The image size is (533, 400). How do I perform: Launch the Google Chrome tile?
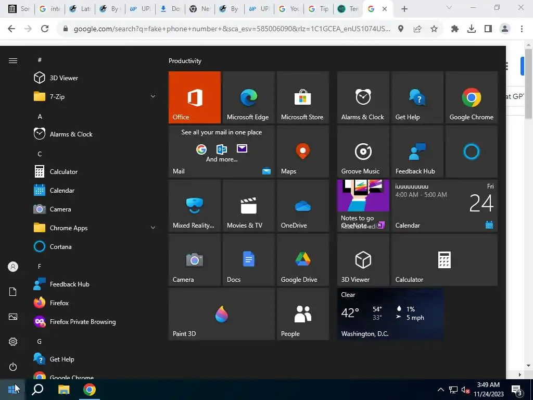pyautogui.click(x=471, y=97)
